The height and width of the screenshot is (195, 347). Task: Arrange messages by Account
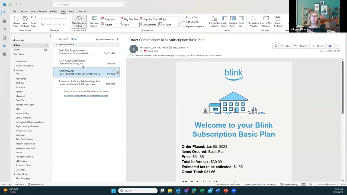[165, 25]
